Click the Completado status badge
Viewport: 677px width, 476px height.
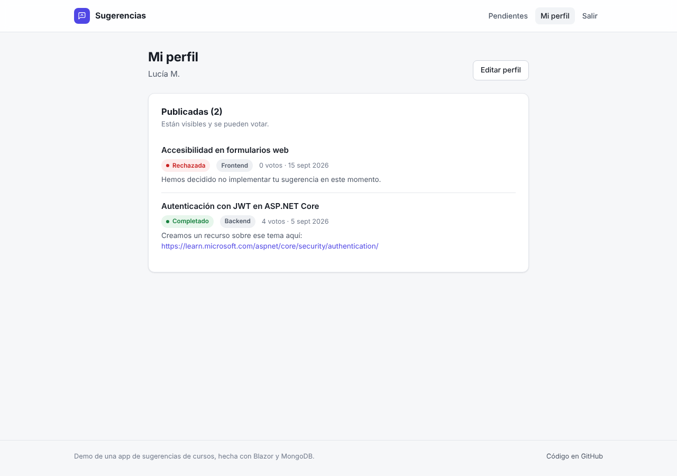[x=187, y=221]
